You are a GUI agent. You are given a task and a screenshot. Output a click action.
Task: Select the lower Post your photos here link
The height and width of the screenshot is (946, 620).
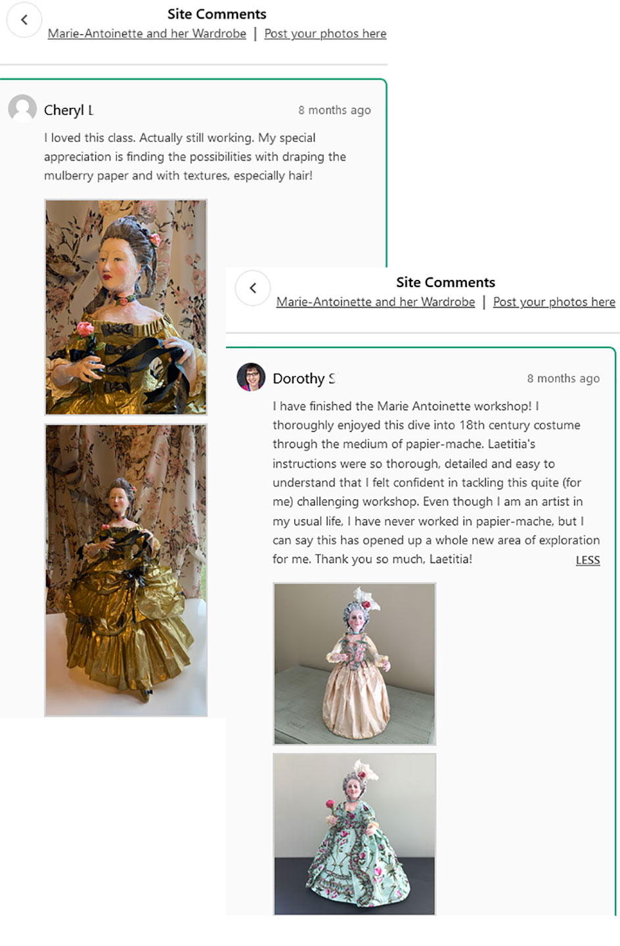pyautogui.click(x=554, y=302)
